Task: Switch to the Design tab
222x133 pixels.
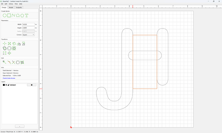Action: 4,7
